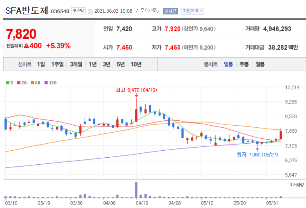This screenshot has width=306, height=208.
Task: Select the 일봉 daily candle chart
Action: click(228, 64)
